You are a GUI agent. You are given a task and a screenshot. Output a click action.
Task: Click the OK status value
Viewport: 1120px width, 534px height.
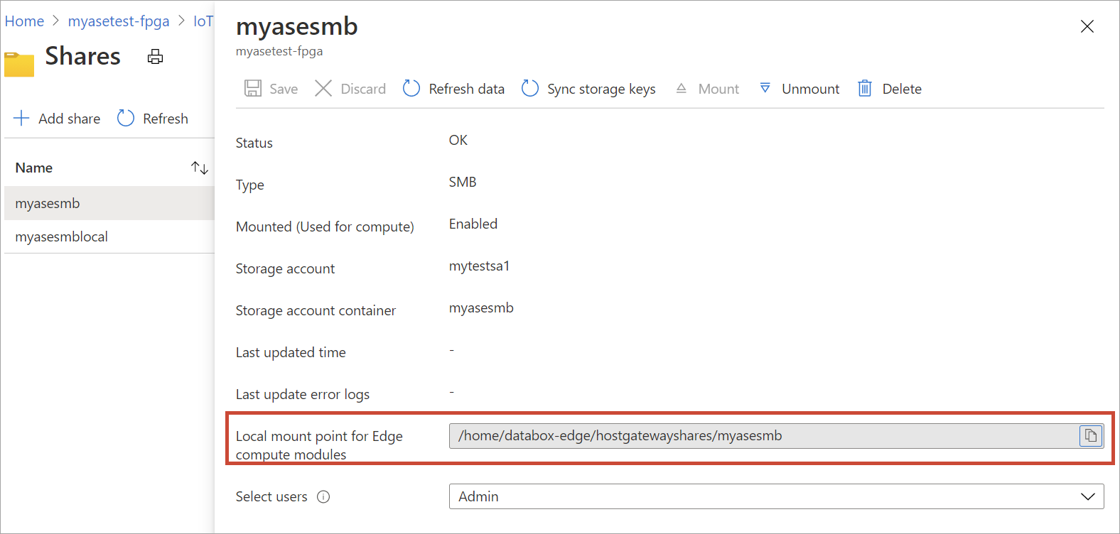click(458, 140)
